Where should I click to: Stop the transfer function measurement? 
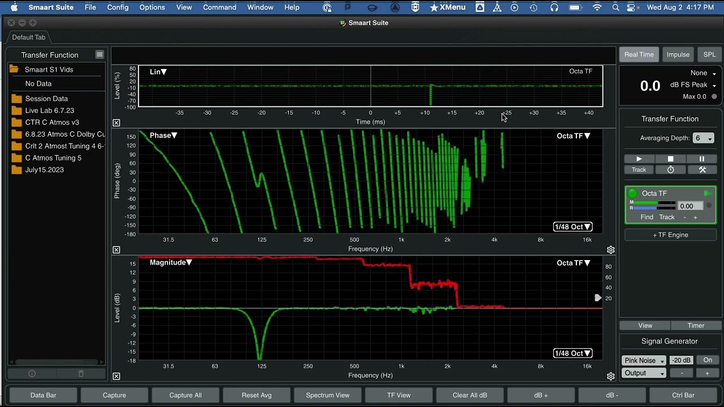[x=671, y=159]
